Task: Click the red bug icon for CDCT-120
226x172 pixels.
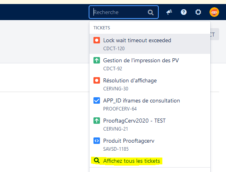Action: pyautogui.click(x=97, y=40)
